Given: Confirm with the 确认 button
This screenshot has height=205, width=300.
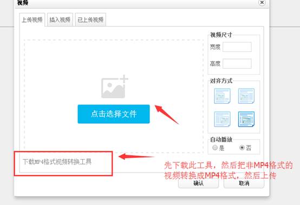Looking at the screenshot, I should 198,183.
